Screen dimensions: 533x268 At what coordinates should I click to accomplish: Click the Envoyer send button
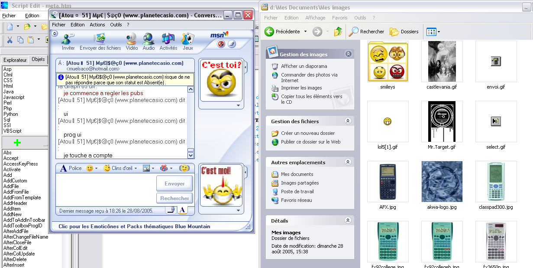pos(174,184)
